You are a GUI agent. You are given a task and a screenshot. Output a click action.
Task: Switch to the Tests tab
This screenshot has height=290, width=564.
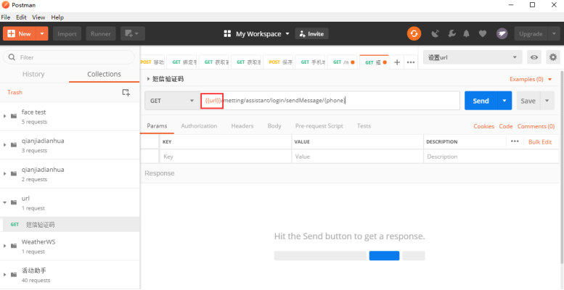[x=364, y=125]
